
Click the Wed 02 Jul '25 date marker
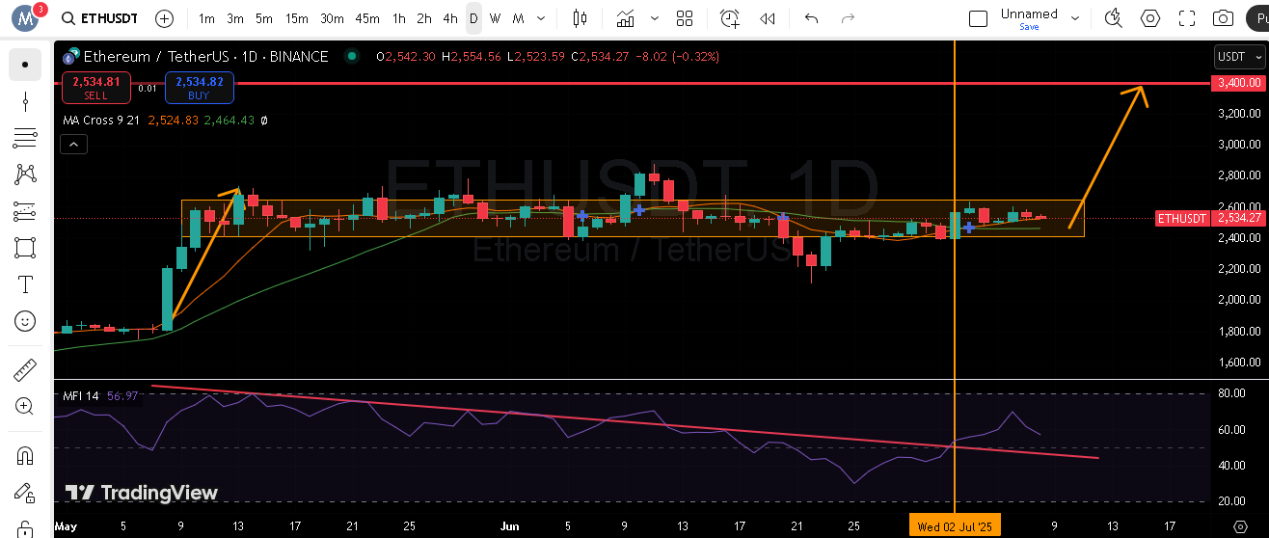tap(955, 526)
